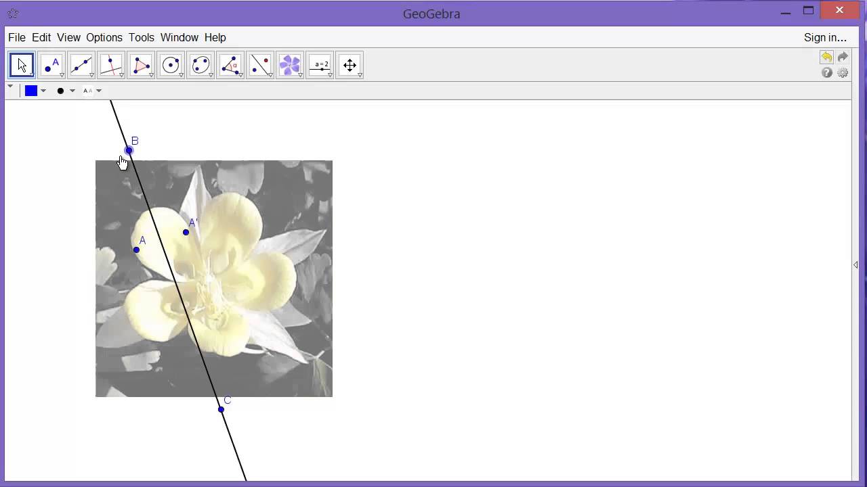Open the Preferences gear icon
867x487 pixels.
tap(843, 72)
